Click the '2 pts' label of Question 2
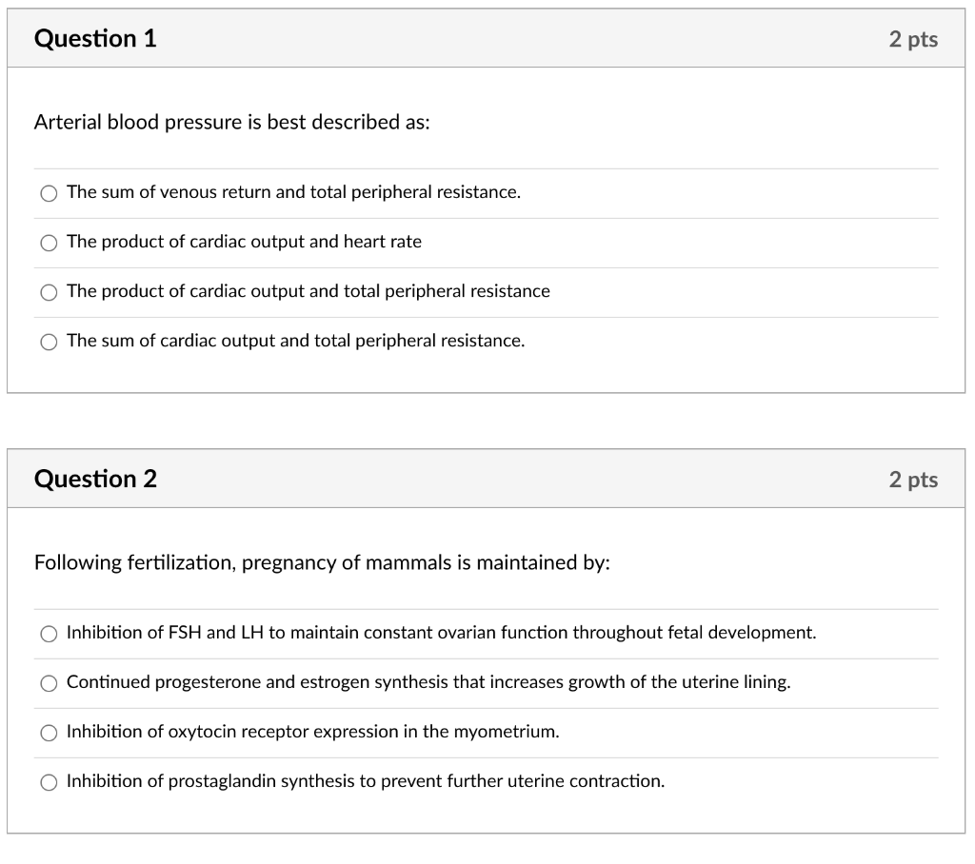Viewport: 975px width, 864px height. point(913,480)
